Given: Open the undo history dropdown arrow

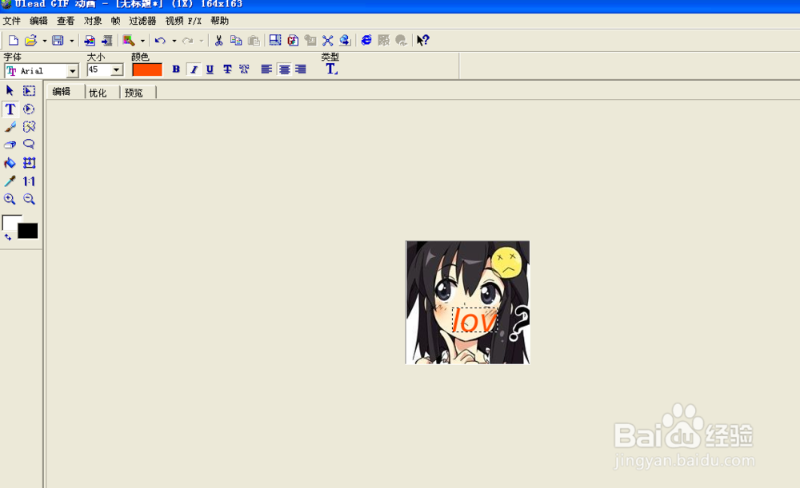Looking at the screenshot, I should tap(174, 41).
